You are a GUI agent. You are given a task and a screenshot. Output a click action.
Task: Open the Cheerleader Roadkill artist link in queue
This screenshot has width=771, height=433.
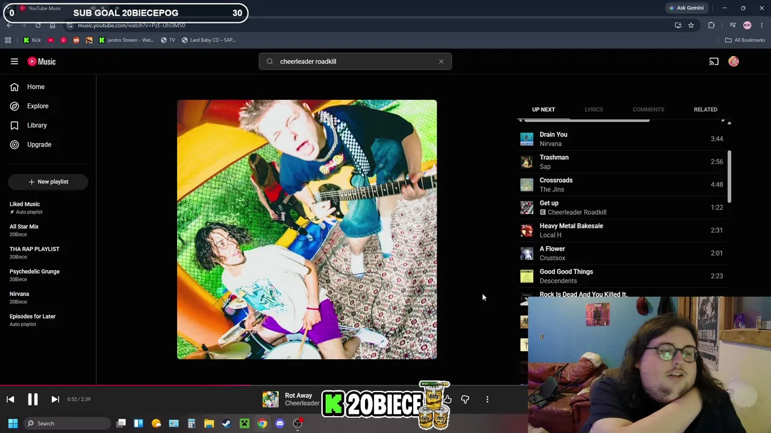tap(577, 212)
